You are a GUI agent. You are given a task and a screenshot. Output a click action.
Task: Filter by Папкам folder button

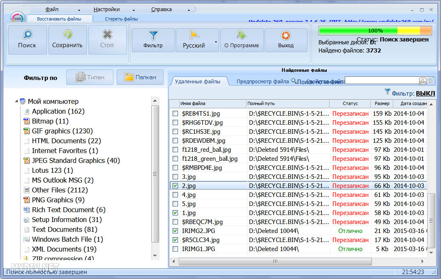[x=140, y=77]
